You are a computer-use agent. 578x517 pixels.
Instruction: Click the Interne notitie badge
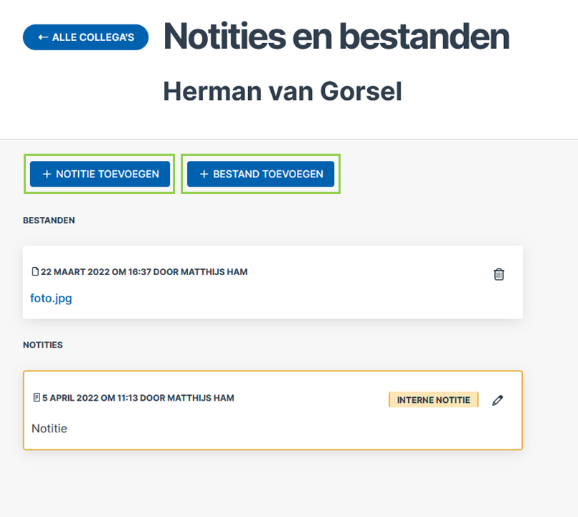[x=433, y=400]
